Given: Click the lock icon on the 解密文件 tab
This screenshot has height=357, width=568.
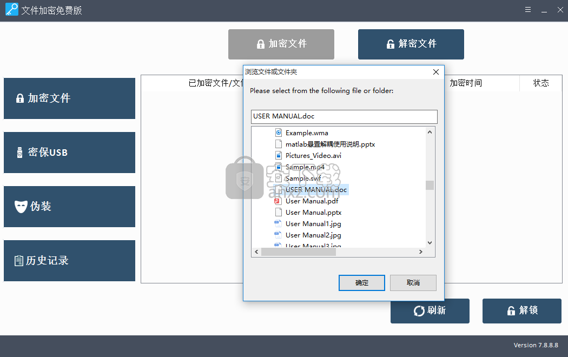Looking at the screenshot, I should click(391, 44).
